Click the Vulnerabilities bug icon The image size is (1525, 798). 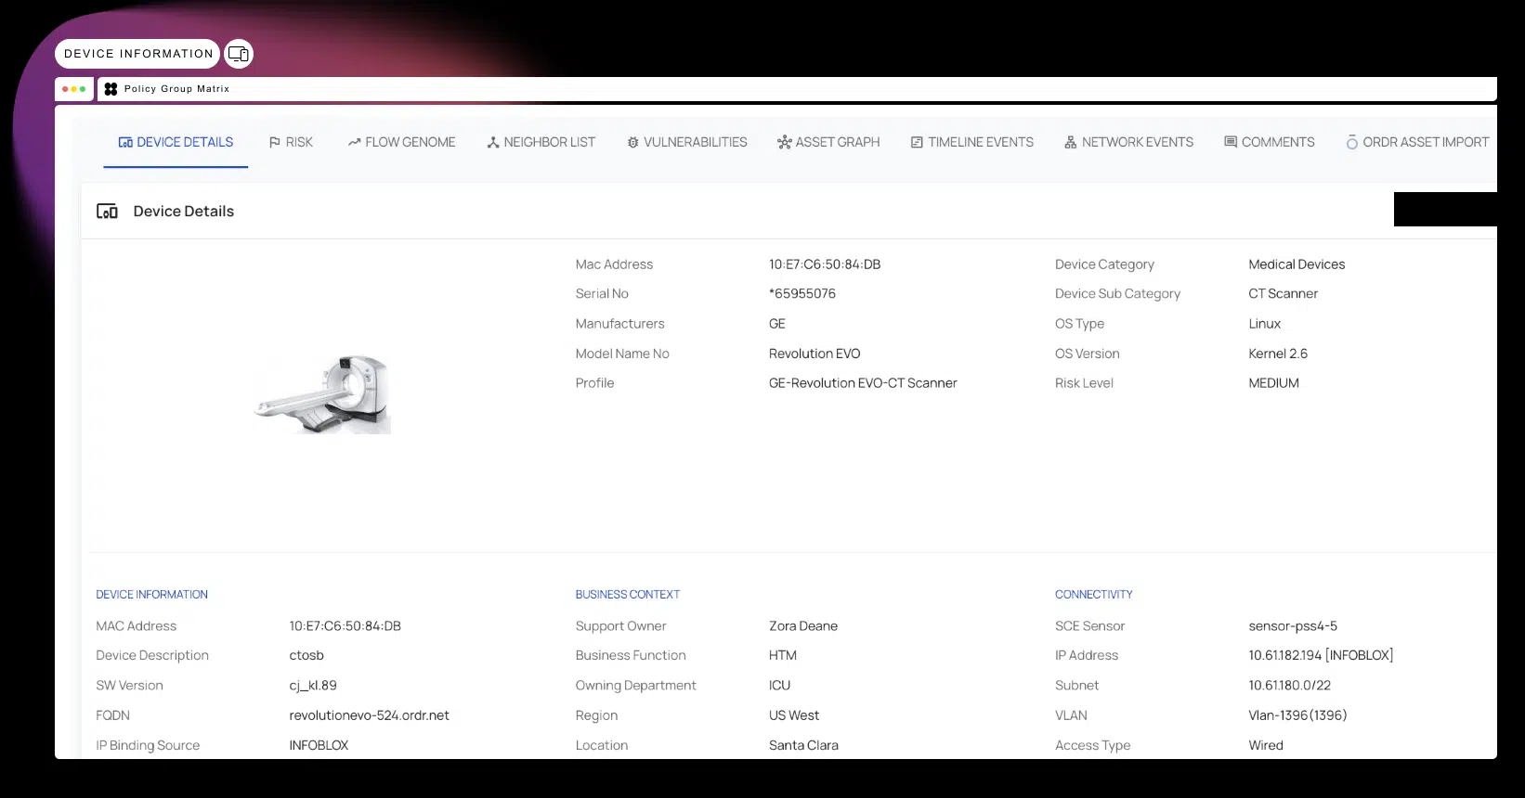point(632,142)
